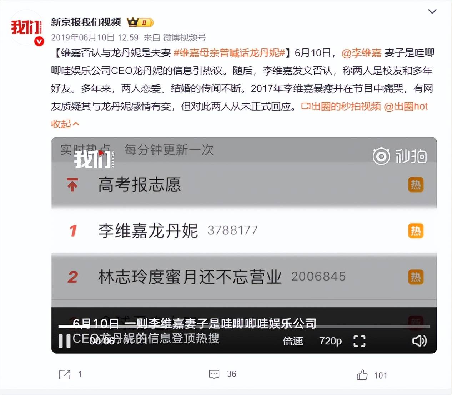This screenshot has height=395, width=452.
Task: Click the red verified V badge on avatar
Action: click(x=39, y=41)
